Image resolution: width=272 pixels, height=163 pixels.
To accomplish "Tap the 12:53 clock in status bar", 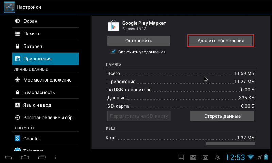I will point(235,157).
